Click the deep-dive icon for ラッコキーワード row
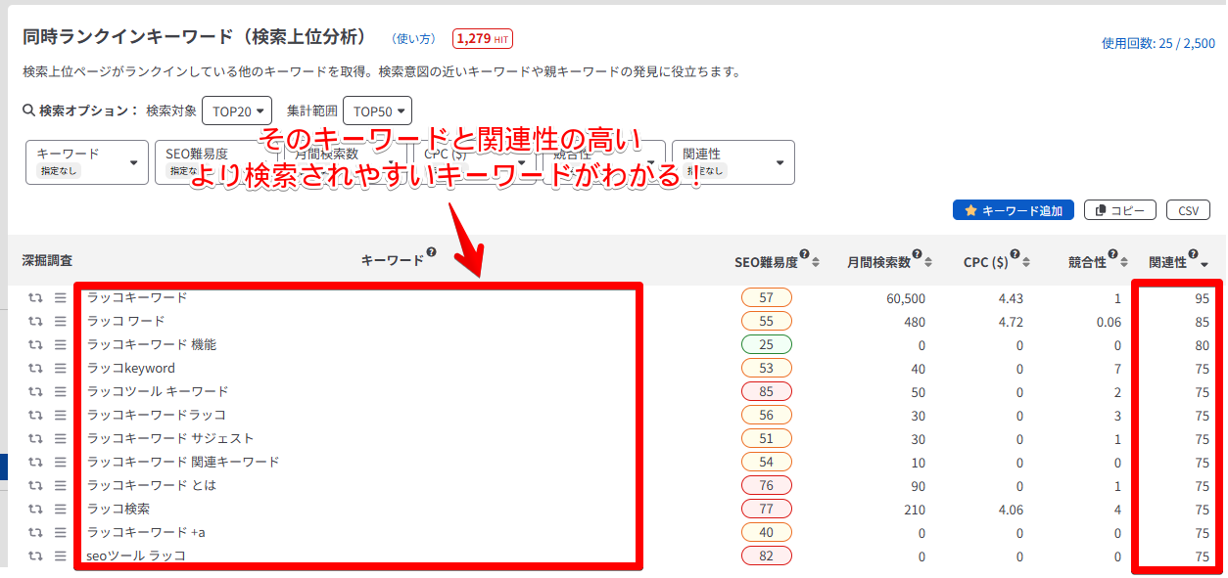The width and height of the screenshot is (1228, 578). click(35, 297)
